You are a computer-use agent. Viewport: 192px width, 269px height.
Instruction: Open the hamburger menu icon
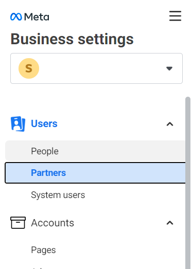(175, 16)
